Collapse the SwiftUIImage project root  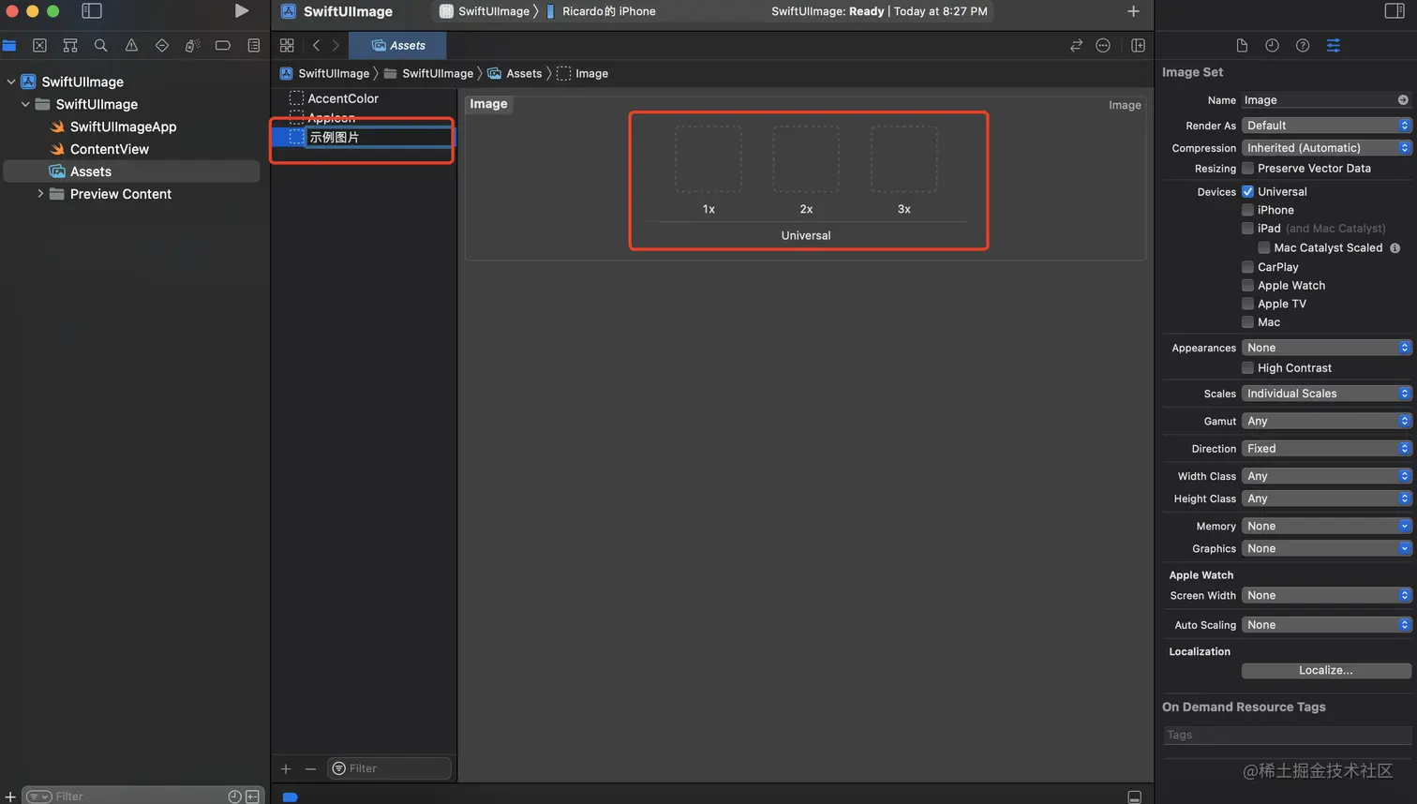point(11,82)
